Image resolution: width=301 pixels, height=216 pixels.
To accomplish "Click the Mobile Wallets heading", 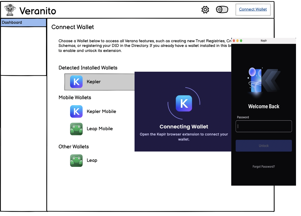I will (x=75, y=98).
